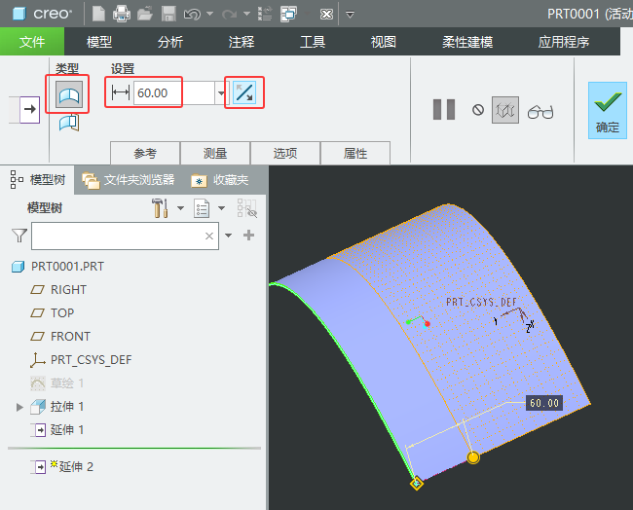Viewport: 633px width, 510px height.
Task: Switch to the 模型树 navigator tab
Action: [38, 179]
